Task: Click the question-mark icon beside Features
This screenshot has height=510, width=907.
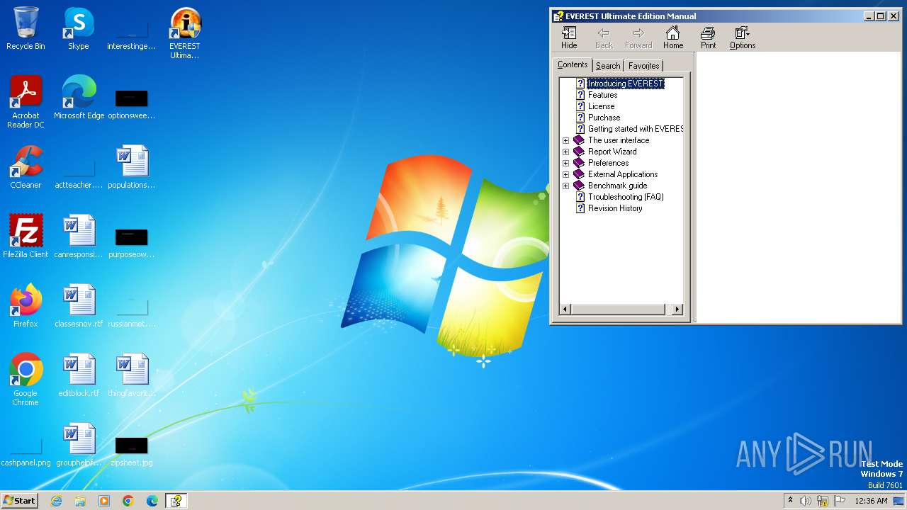Action: click(580, 95)
